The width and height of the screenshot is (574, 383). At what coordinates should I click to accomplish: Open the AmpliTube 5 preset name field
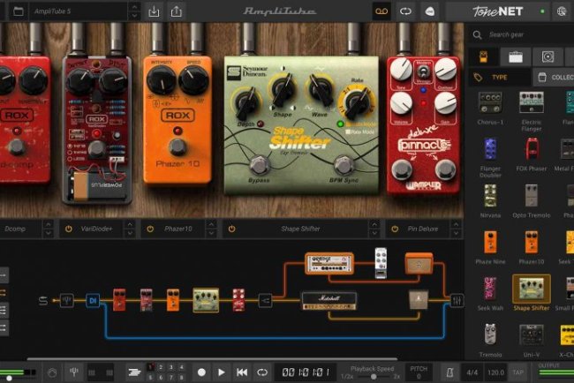tap(79, 11)
